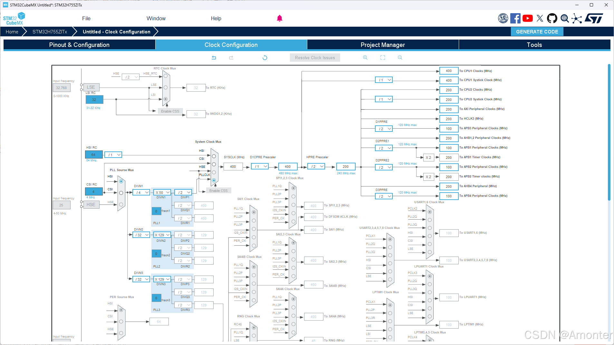614x345 pixels.
Task: Open the CPU1 Systick Clock divider dropdown
Action: [x=384, y=80]
